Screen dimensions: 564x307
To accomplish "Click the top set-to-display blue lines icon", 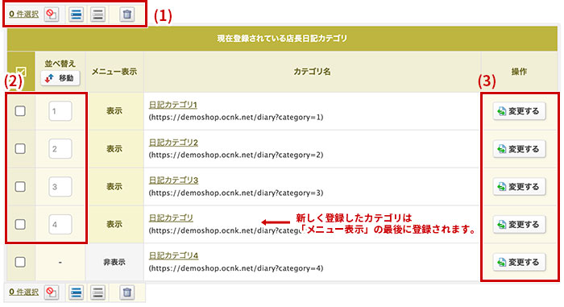I will click(76, 15).
